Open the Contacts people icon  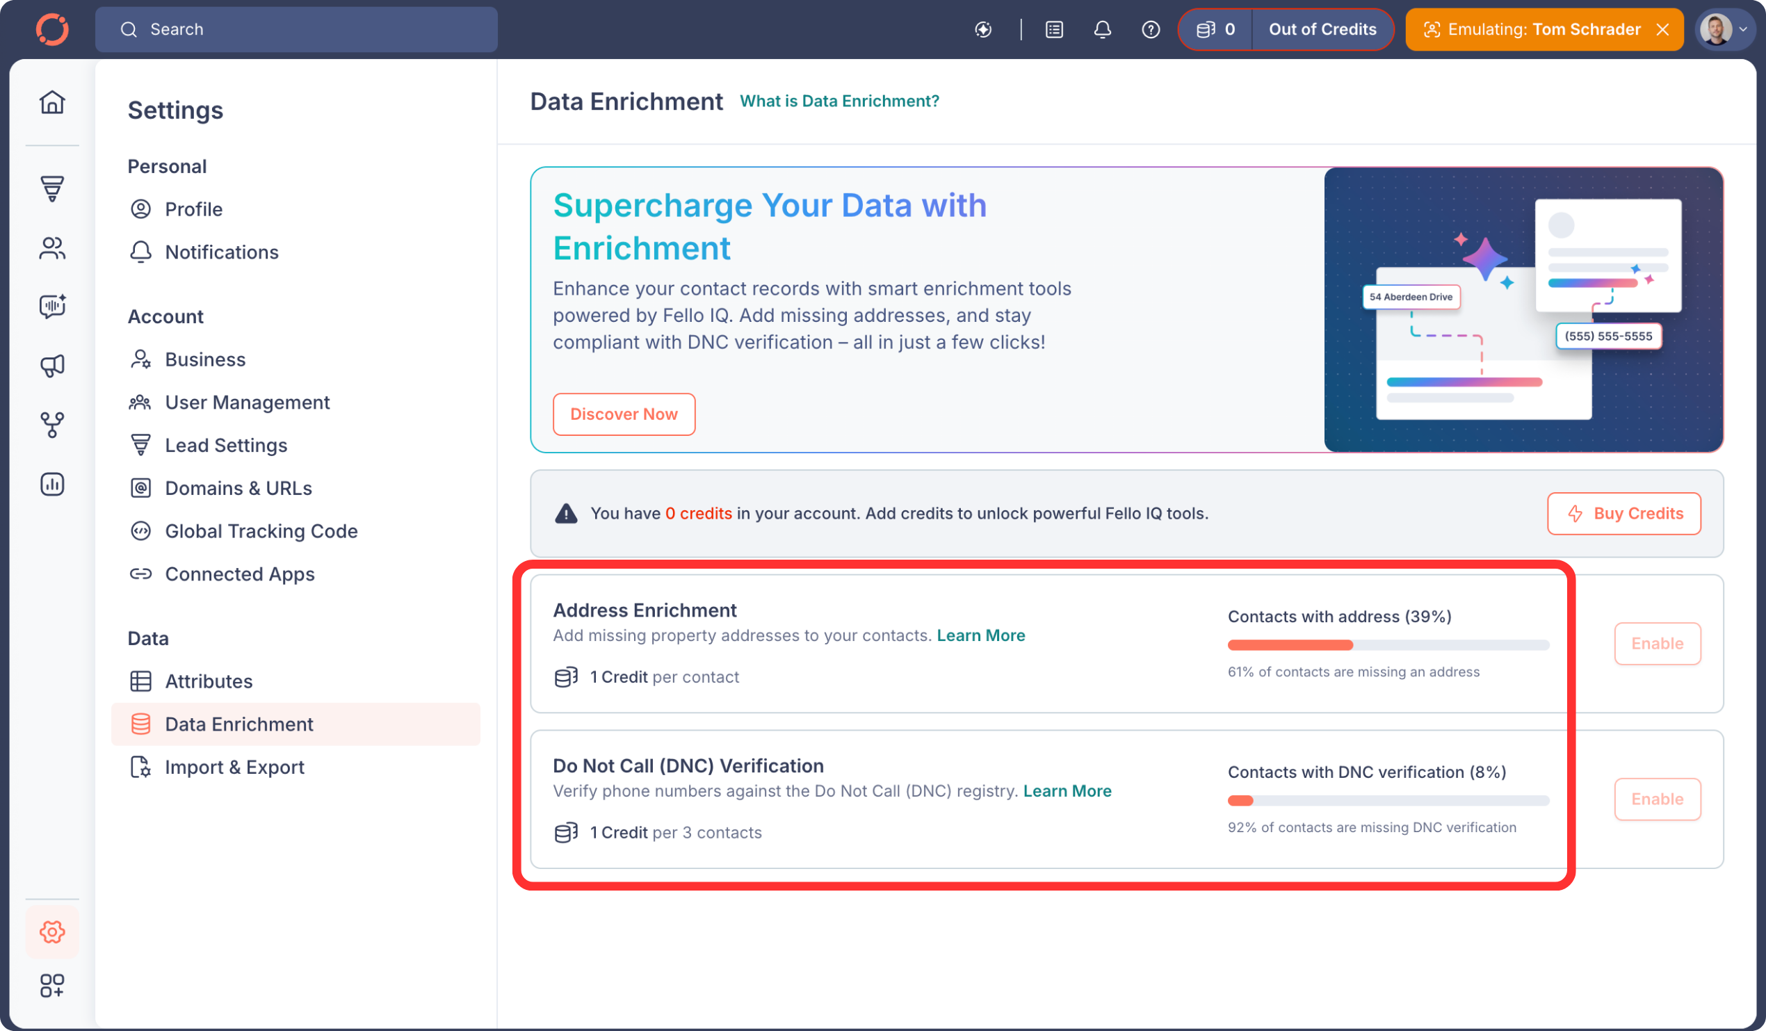click(x=53, y=248)
